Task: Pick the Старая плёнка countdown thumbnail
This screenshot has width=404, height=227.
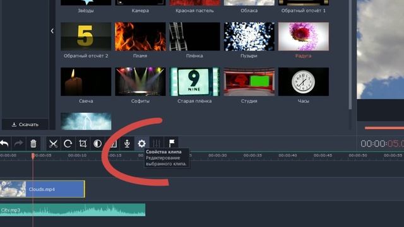Action: click(x=194, y=81)
